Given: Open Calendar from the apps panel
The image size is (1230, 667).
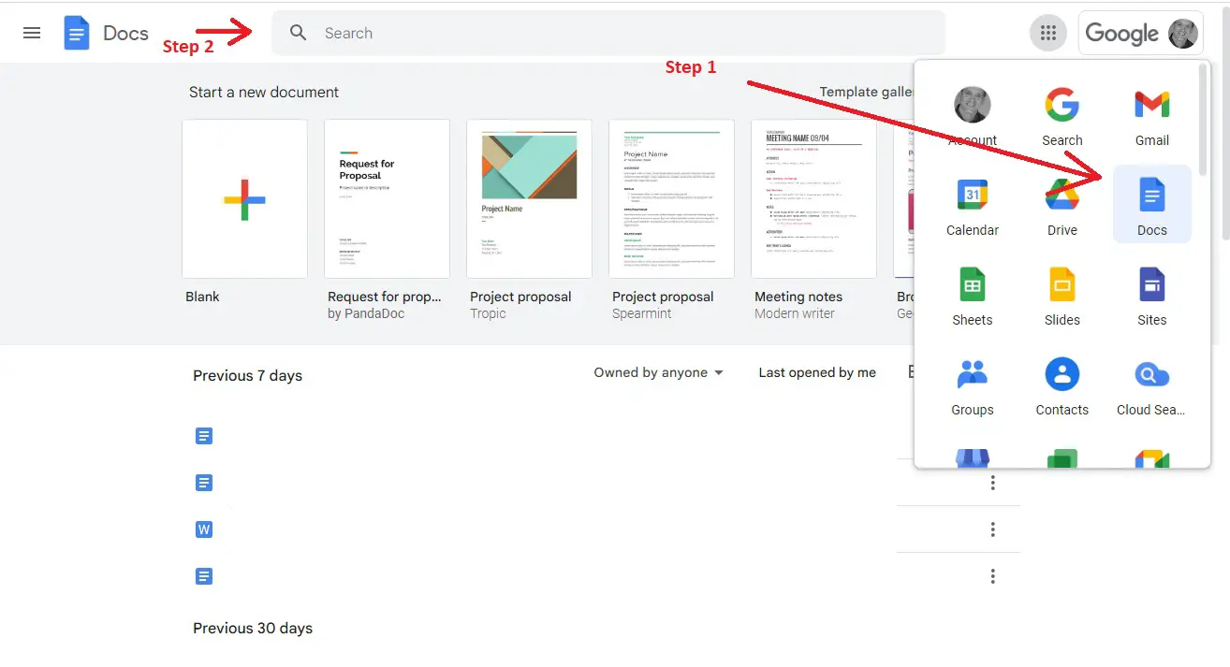Looking at the screenshot, I should point(973,205).
